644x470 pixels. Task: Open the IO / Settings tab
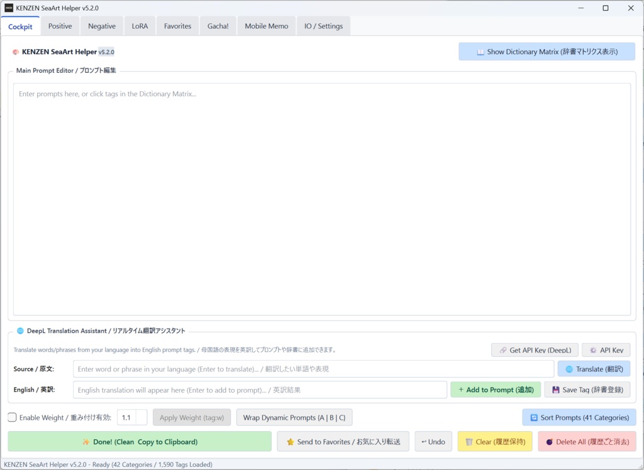click(x=323, y=26)
